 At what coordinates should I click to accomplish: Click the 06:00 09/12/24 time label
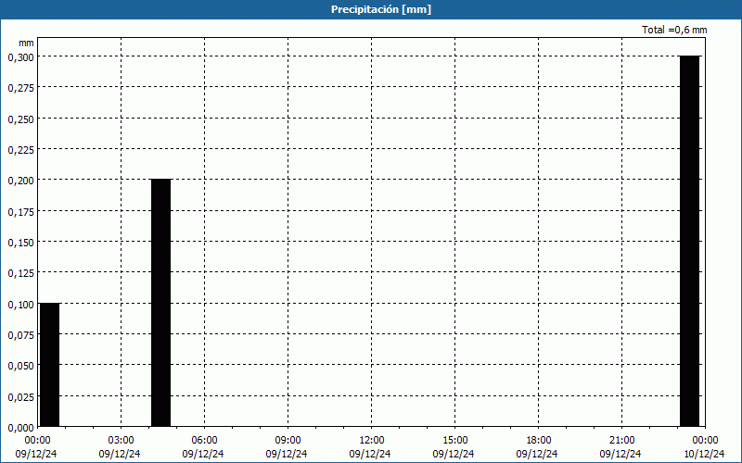pos(203,447)
